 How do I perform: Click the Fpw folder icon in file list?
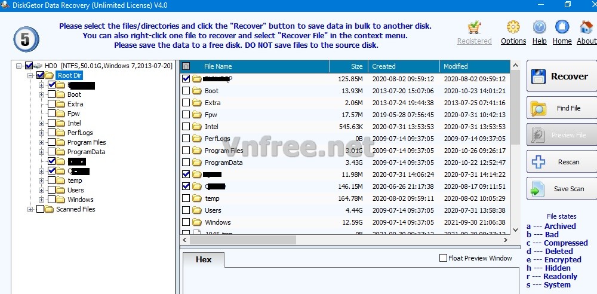(197, 114)
